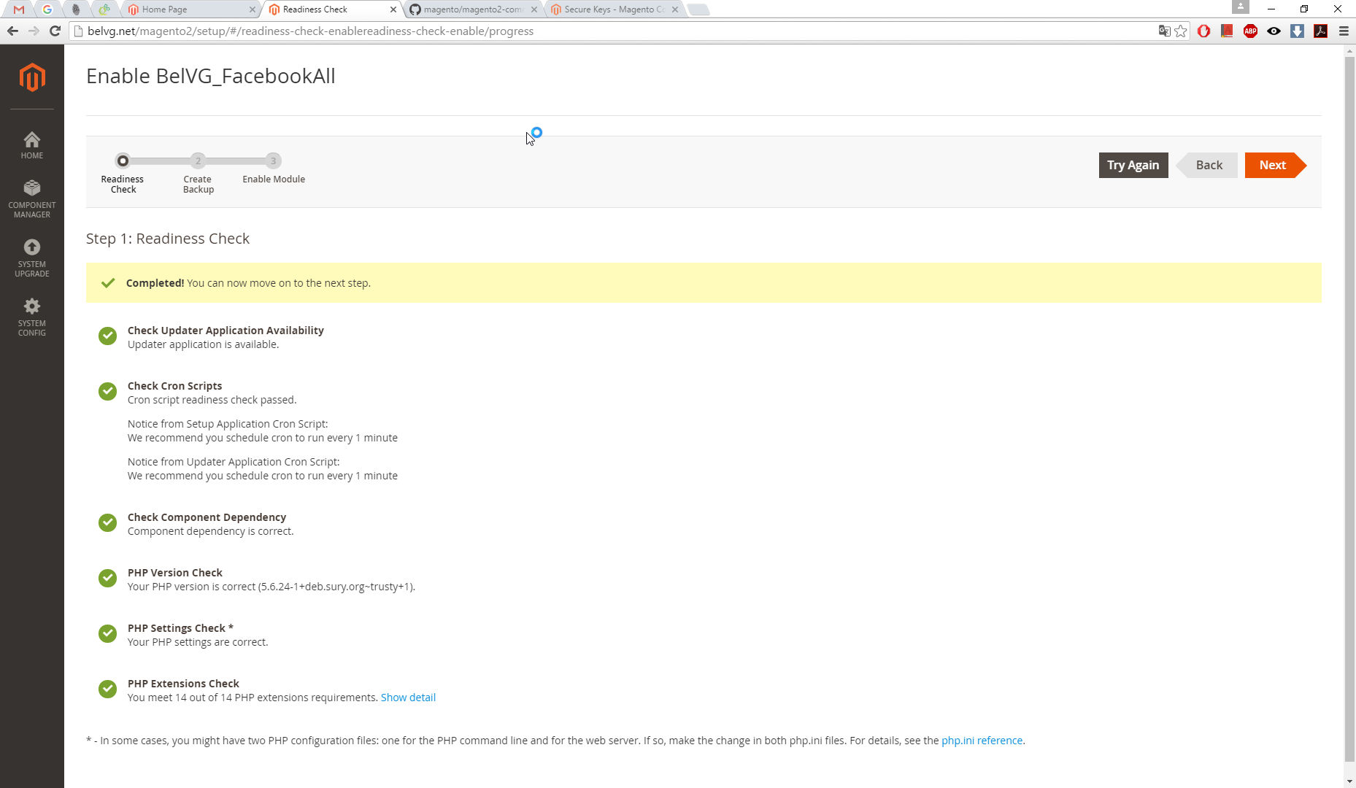Open the Adblock Plus extension icon
This screenshot has width=1356, height=788.
coord(1250,31)
